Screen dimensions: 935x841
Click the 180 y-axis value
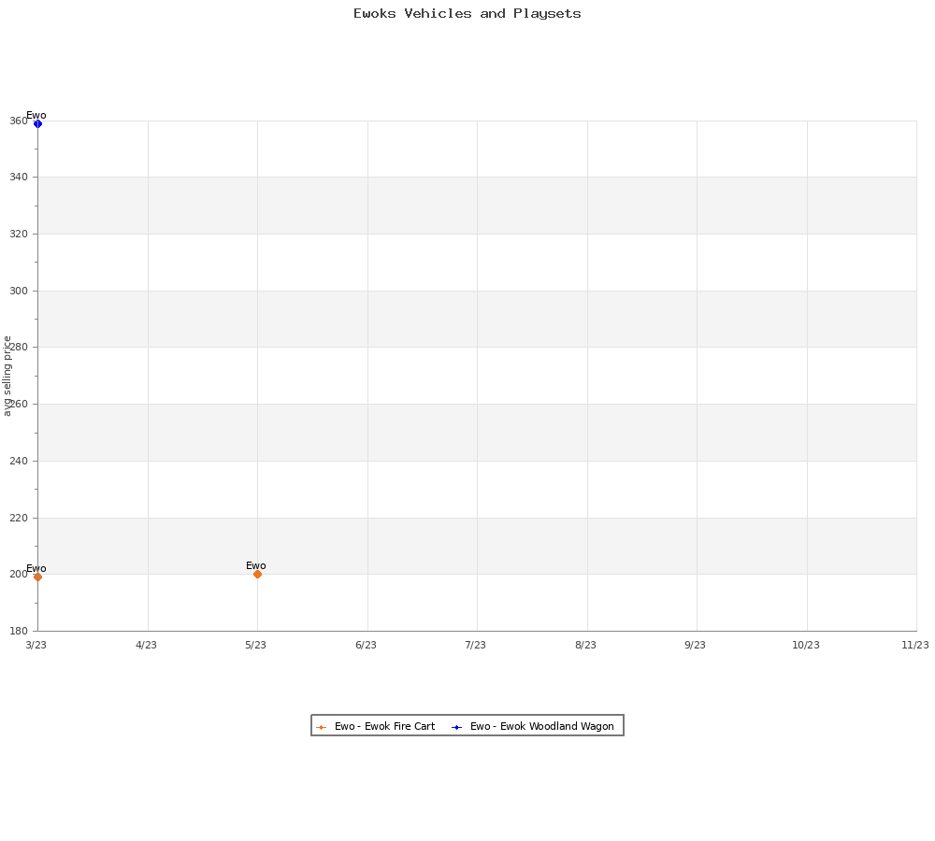[19, 631]
